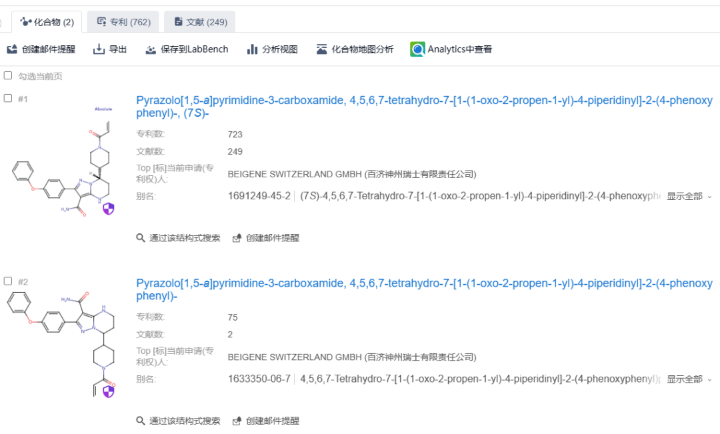This screenshot has height=434, width=720.
Task: Click purple shield badge on compound #2
Action: point(108,391)
